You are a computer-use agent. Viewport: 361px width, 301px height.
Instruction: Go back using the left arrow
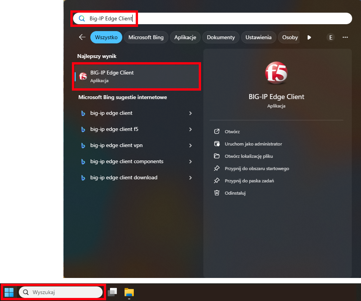[x=82, y=37]
